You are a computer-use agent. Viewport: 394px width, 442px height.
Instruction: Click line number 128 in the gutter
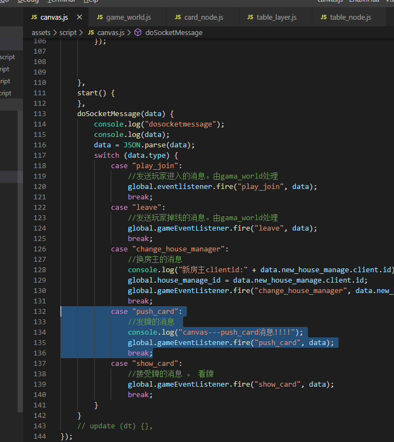click(39, 270)
